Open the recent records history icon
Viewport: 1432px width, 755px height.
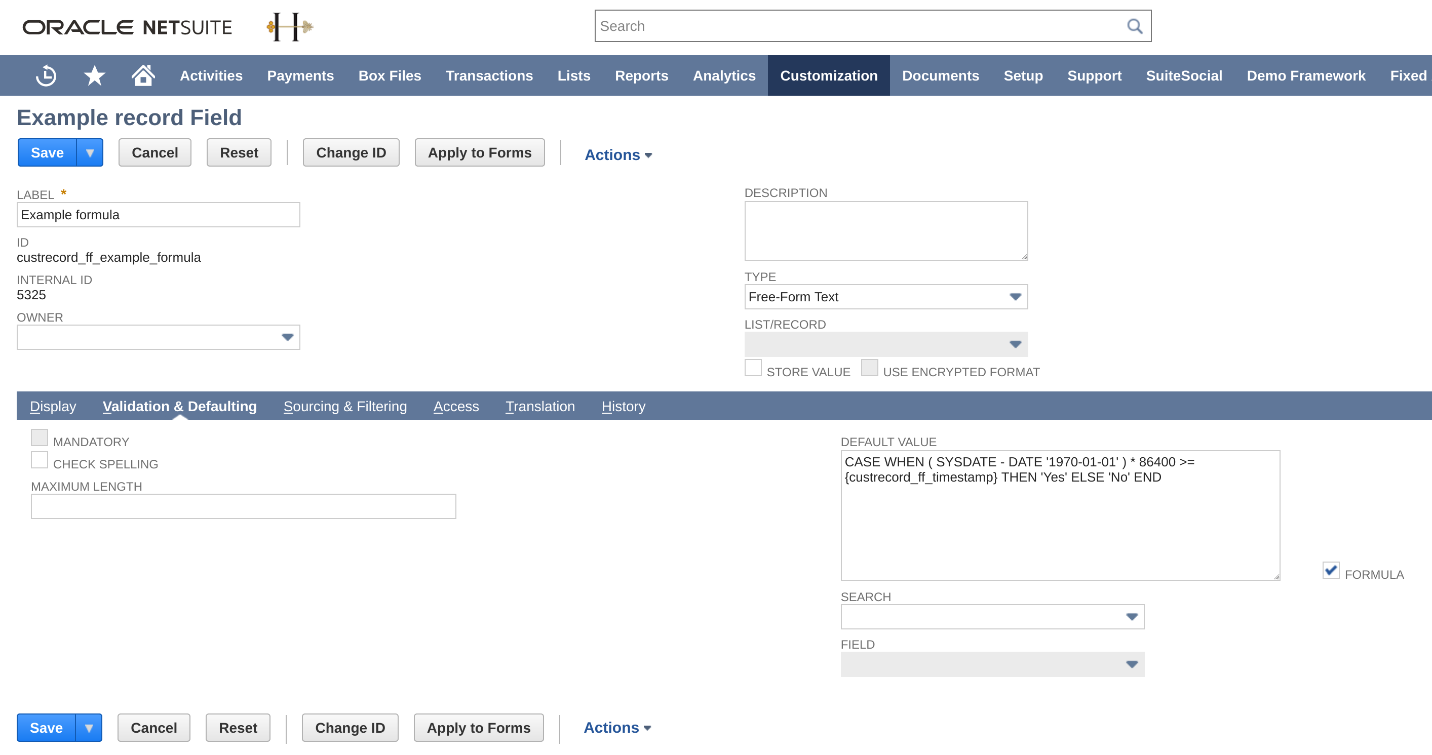46,75
